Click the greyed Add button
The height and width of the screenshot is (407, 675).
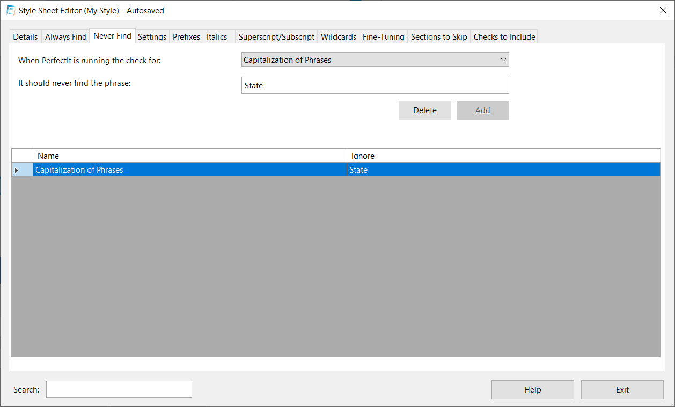483,110
